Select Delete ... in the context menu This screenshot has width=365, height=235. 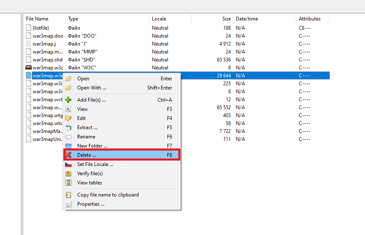(x=122, y=155)
